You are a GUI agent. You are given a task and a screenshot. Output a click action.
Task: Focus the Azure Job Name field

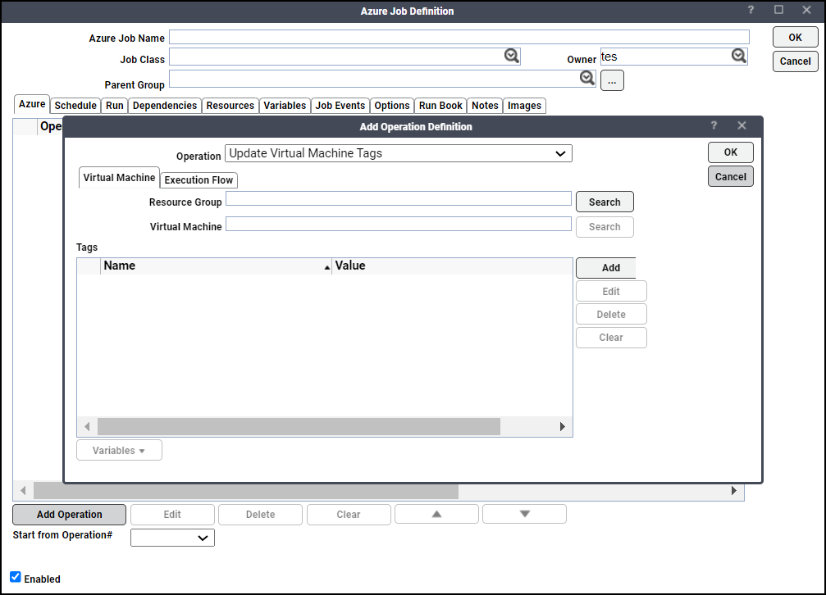pyautogui.click(x=459, y=37)
